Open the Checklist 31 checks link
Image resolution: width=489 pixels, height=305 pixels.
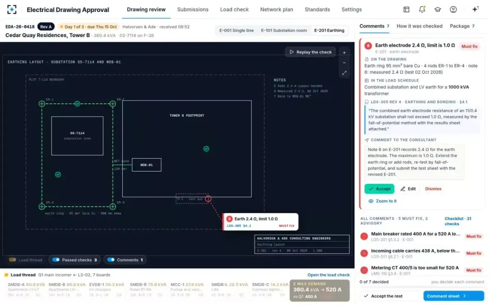coord(458,221)
